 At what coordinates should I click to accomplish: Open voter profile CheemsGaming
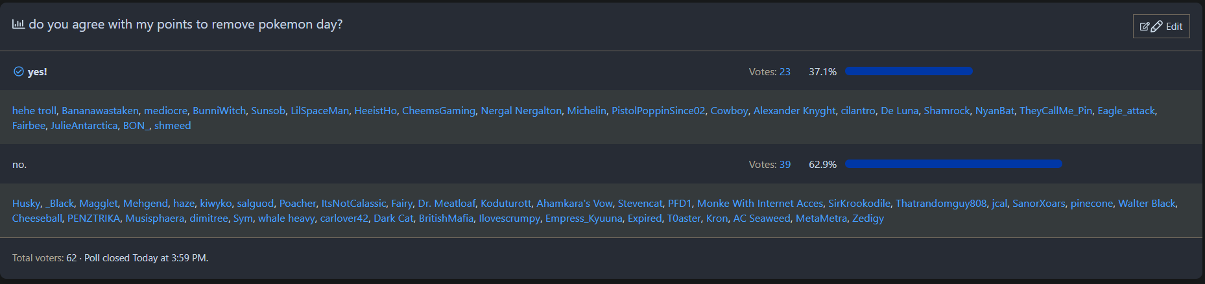click(438, 111)
